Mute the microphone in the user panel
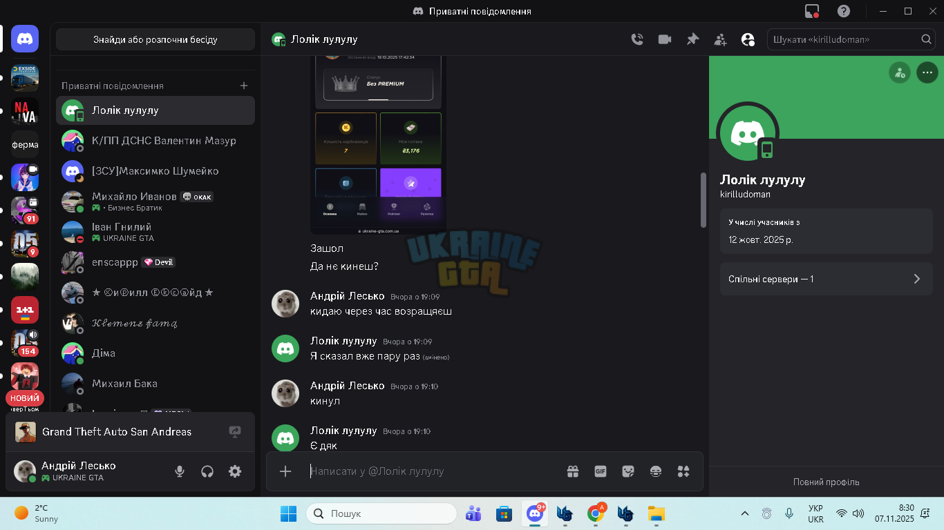The width and height of the screenshot is (944, 530). [180, 471]
